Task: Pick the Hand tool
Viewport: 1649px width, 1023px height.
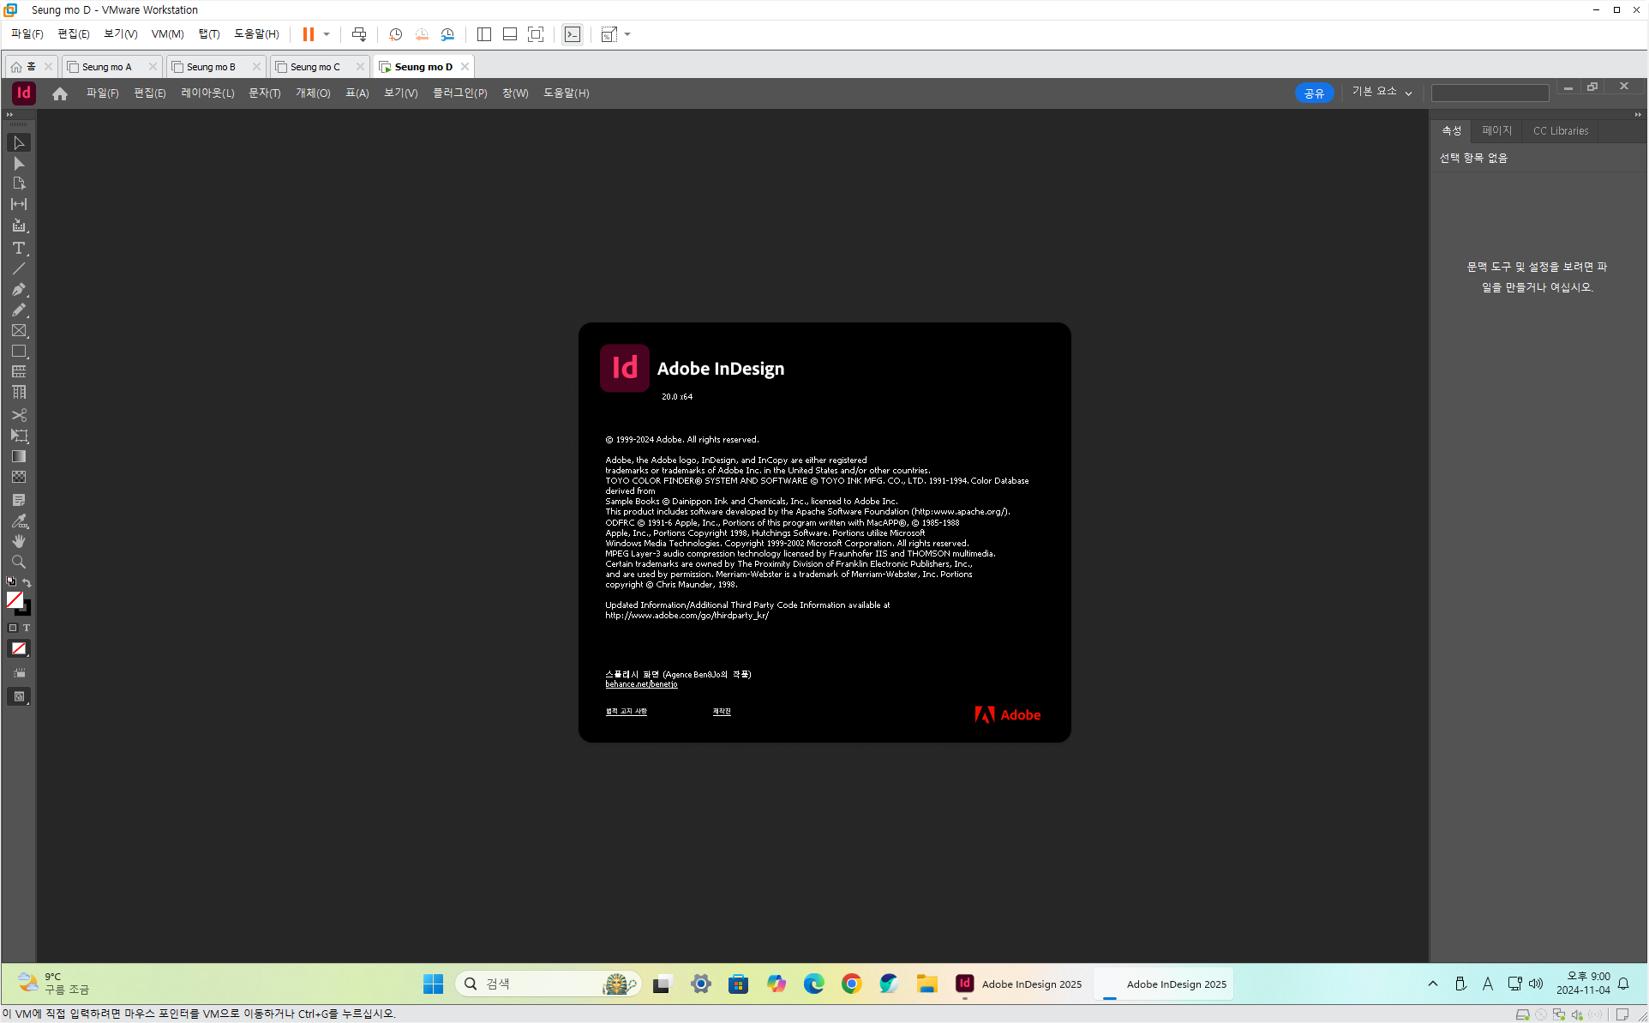Action: click(x=18, y=541)
